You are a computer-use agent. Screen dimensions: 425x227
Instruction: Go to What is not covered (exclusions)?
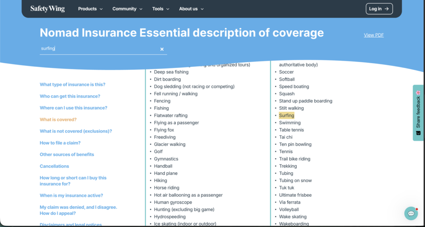[x=76, y=131]
